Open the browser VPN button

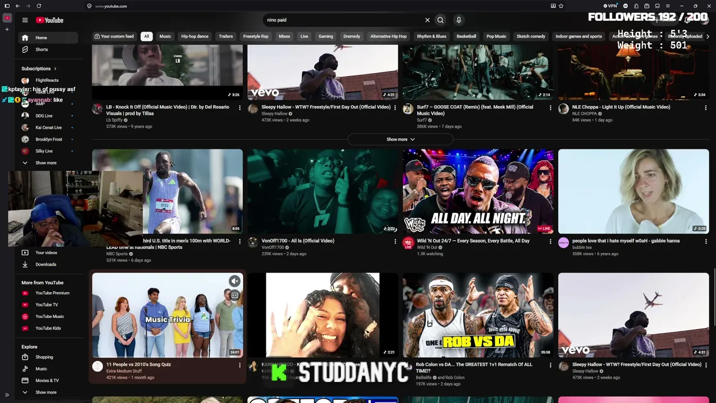[610, 6]
